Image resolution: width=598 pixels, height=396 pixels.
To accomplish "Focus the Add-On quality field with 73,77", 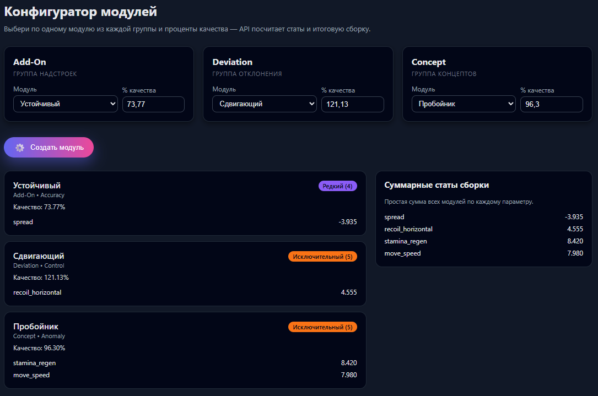I will click(x=153, y=104).
